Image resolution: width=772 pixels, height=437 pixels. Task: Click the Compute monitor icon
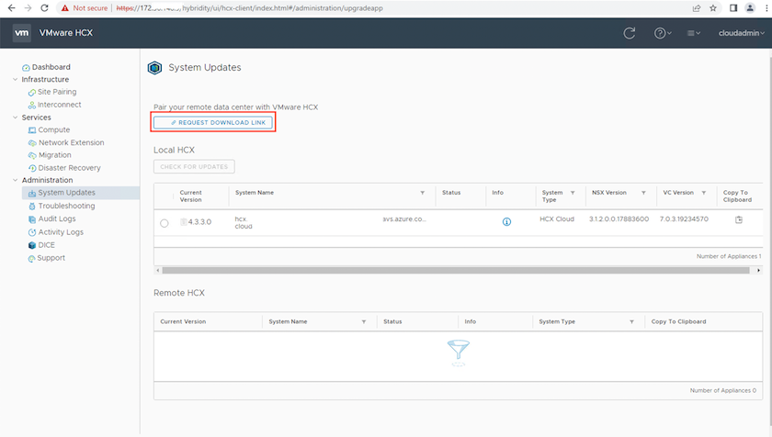pyautogui.click(x=32, y=130)
